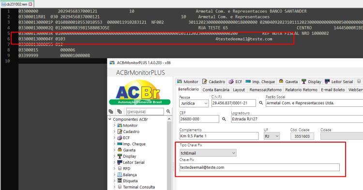Screen dimensions: 363x190
Task: Expand the Imp. Cheque tree node
Action: 114,144
